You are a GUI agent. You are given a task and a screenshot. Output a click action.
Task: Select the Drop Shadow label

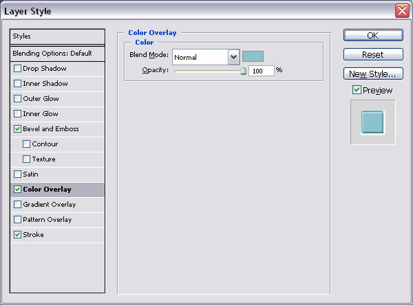click(x=45, y=69)
